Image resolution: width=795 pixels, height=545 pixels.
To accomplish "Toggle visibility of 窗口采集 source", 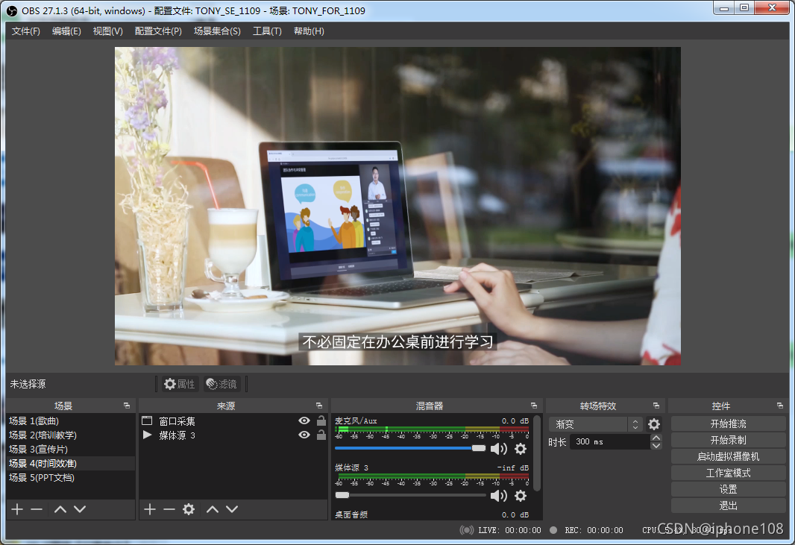I will click(304, 420).
